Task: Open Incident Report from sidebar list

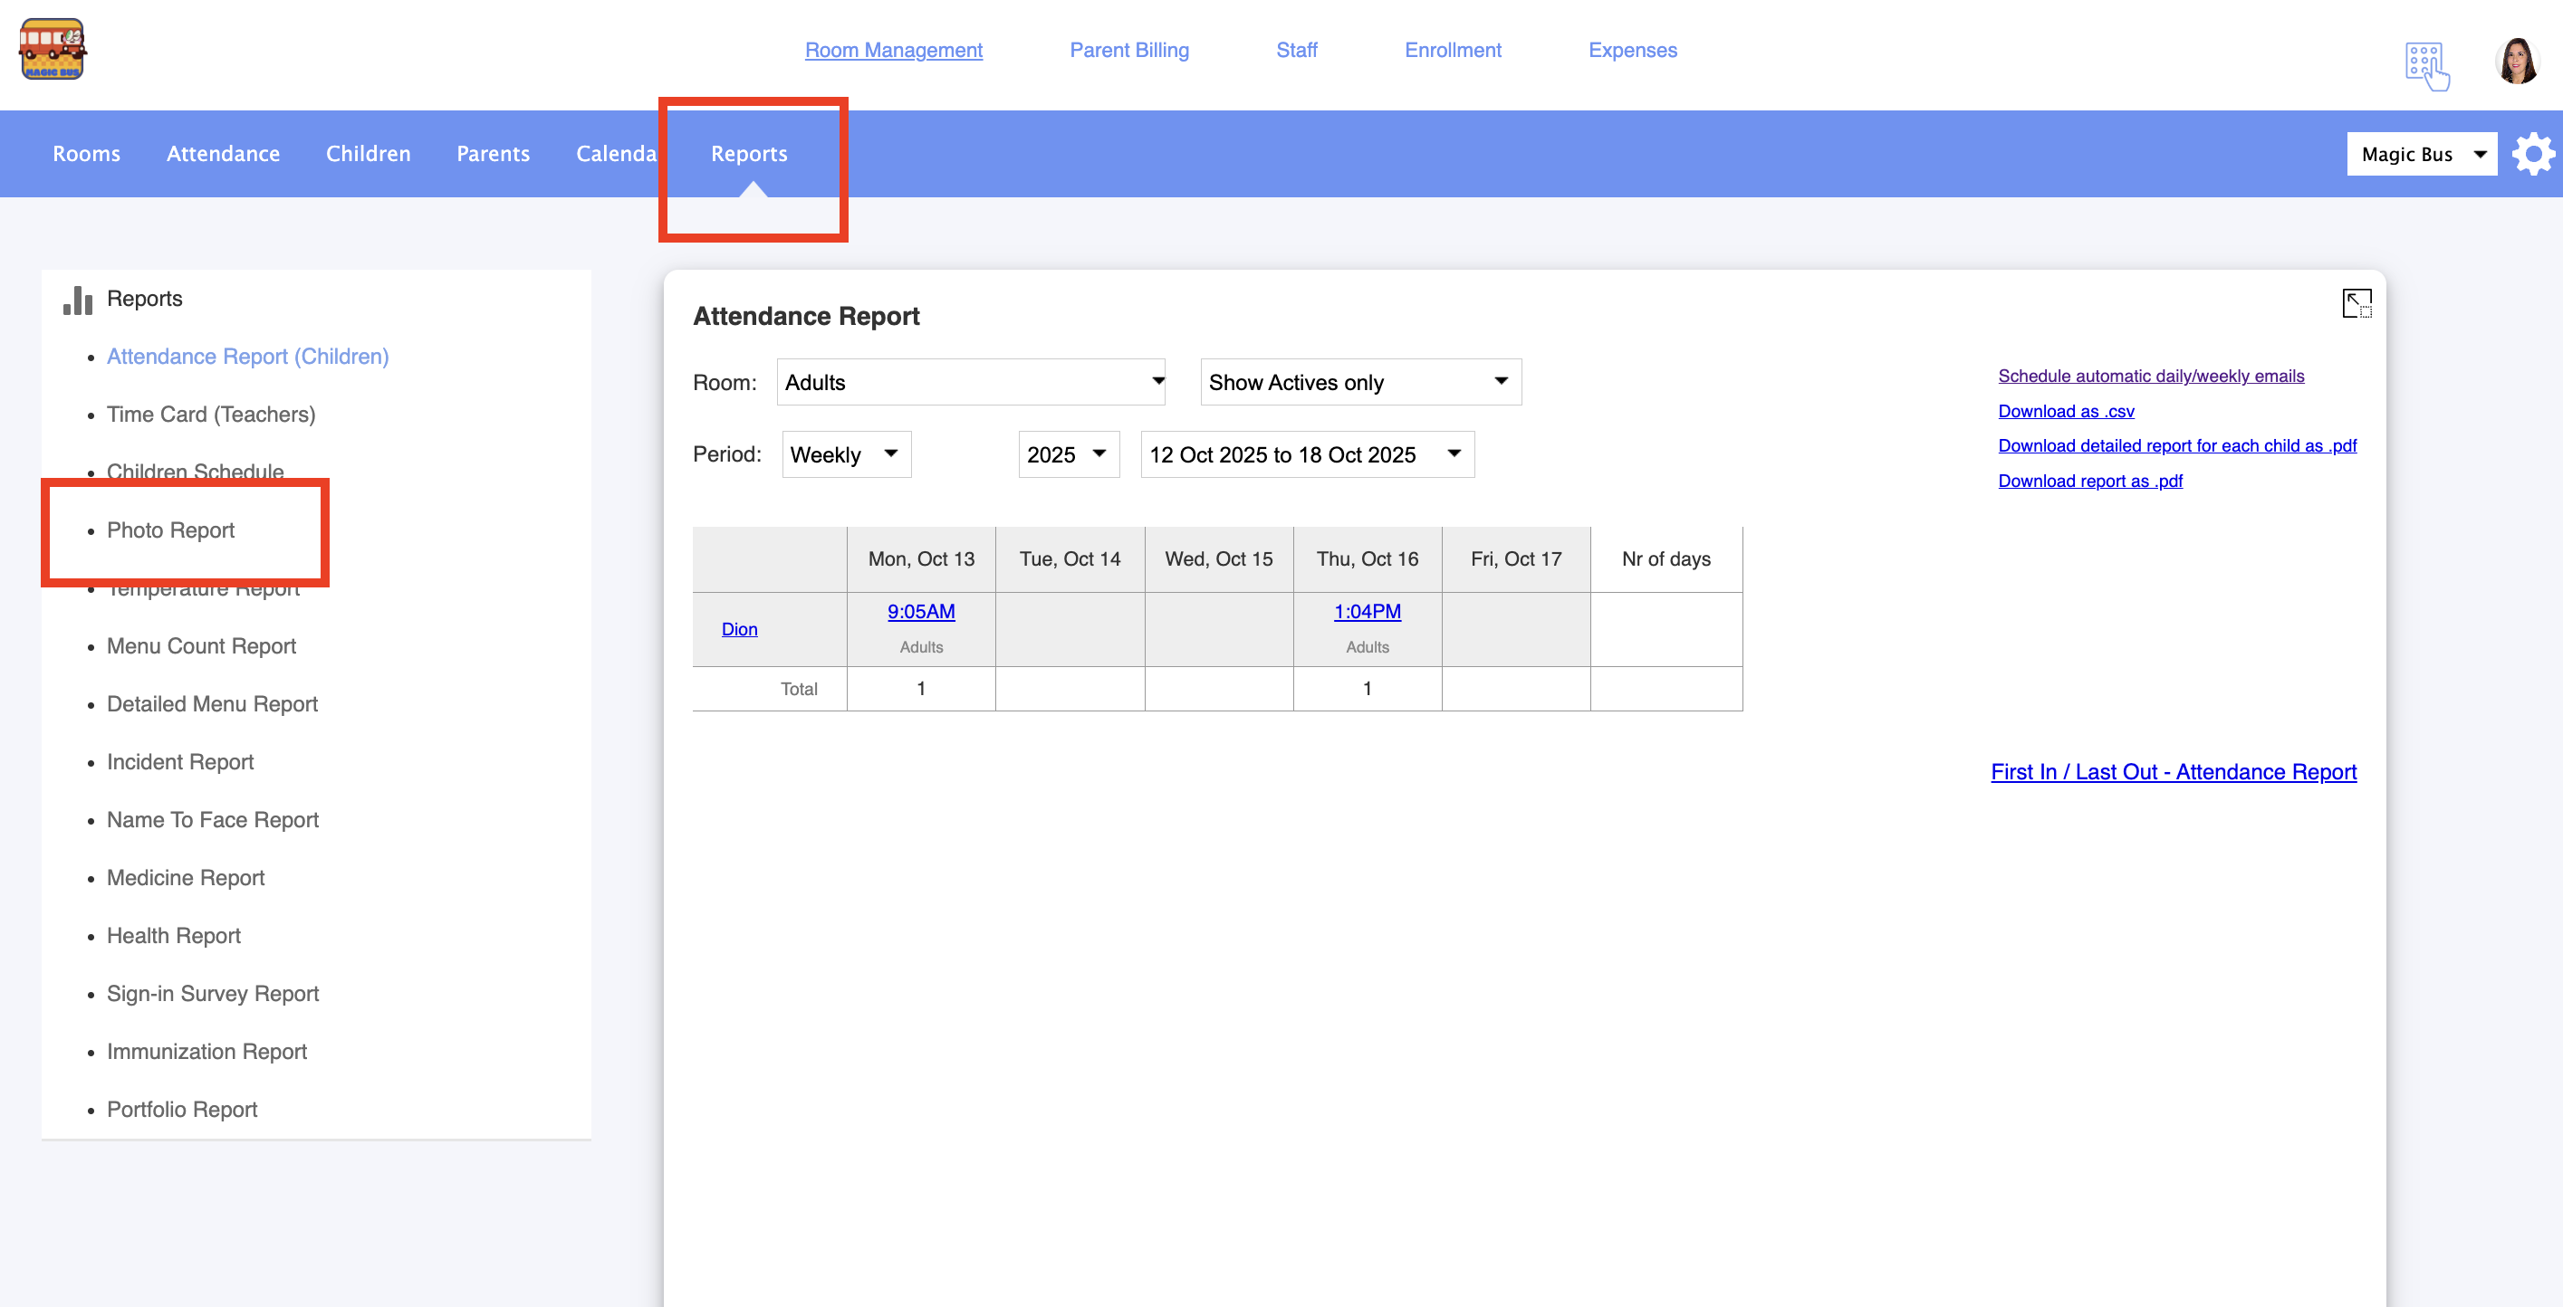Action: pos(180,762)
